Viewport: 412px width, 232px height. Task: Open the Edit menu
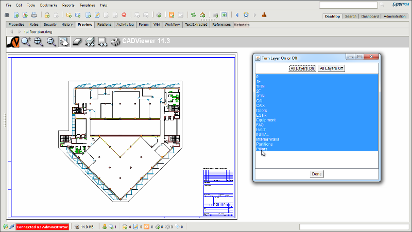(19, 5)
